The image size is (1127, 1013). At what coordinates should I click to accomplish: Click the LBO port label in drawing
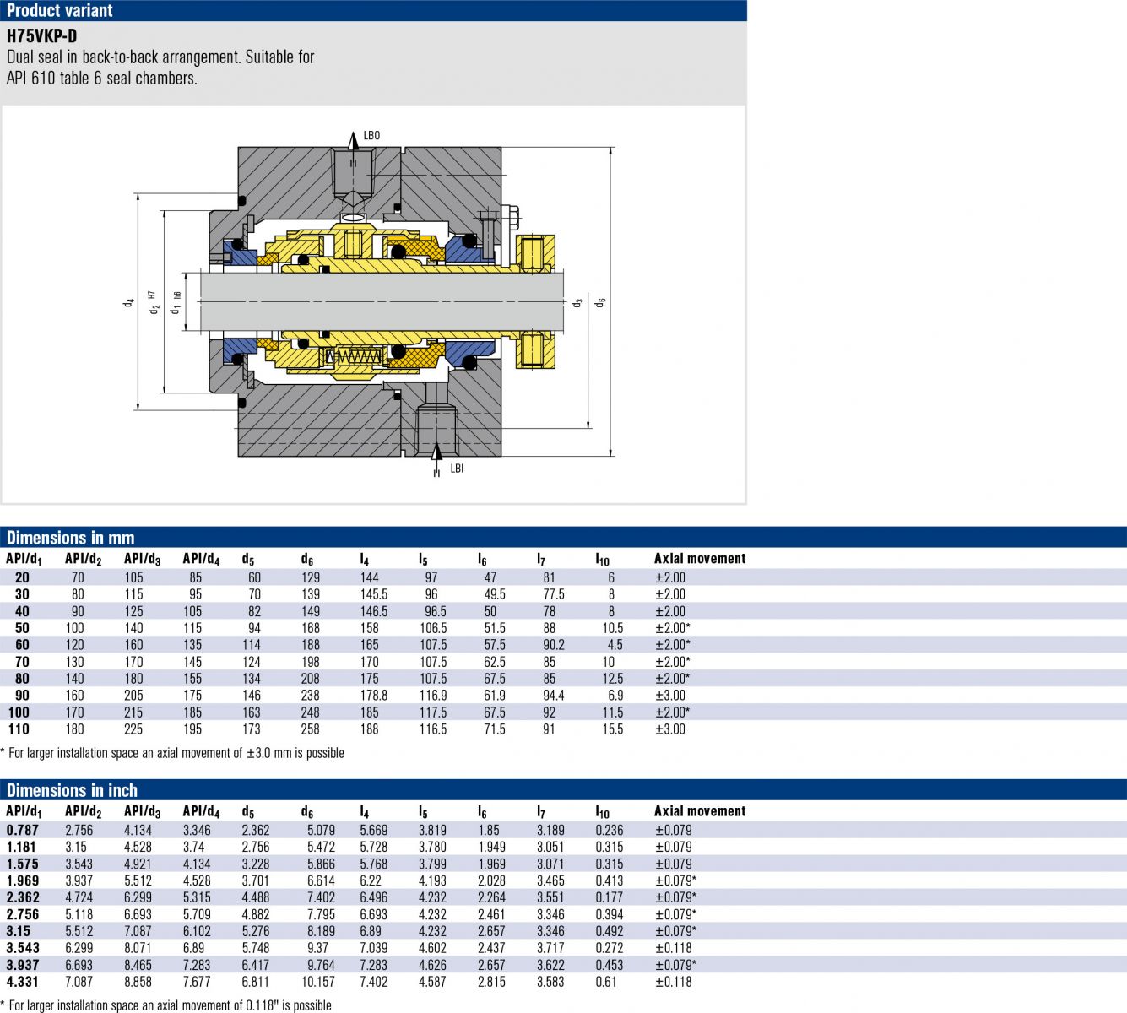[x=371, y=135]
